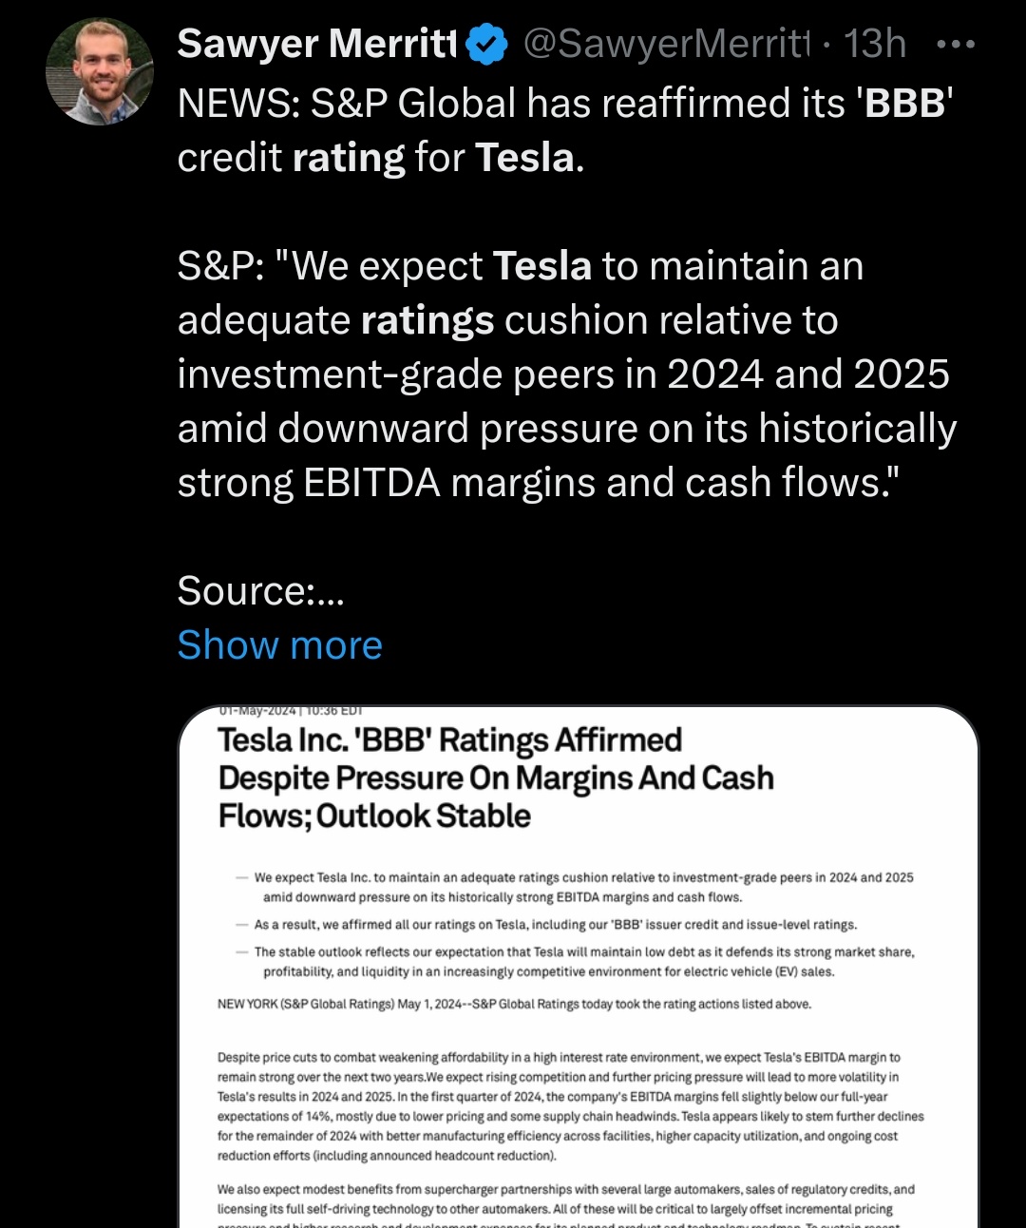Open the three-dot more options menu
The height and width of the screenshot is (1228, 1026).
[955, 45]
